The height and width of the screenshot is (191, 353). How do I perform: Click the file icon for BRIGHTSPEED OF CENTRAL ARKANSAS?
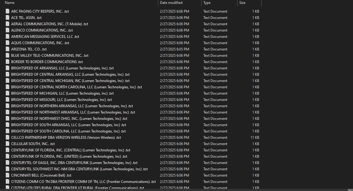coord(8,74)
